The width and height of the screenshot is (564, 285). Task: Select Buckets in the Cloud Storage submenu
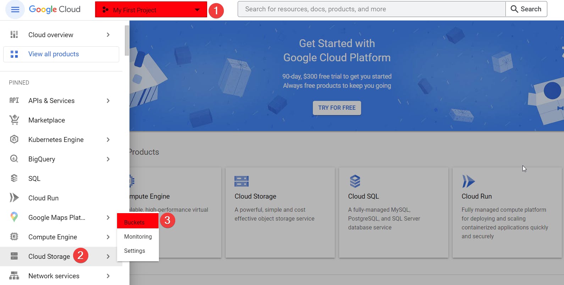(138, 221)
